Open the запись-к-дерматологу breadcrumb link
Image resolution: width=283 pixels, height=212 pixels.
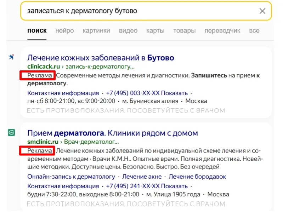pos(100,67)
